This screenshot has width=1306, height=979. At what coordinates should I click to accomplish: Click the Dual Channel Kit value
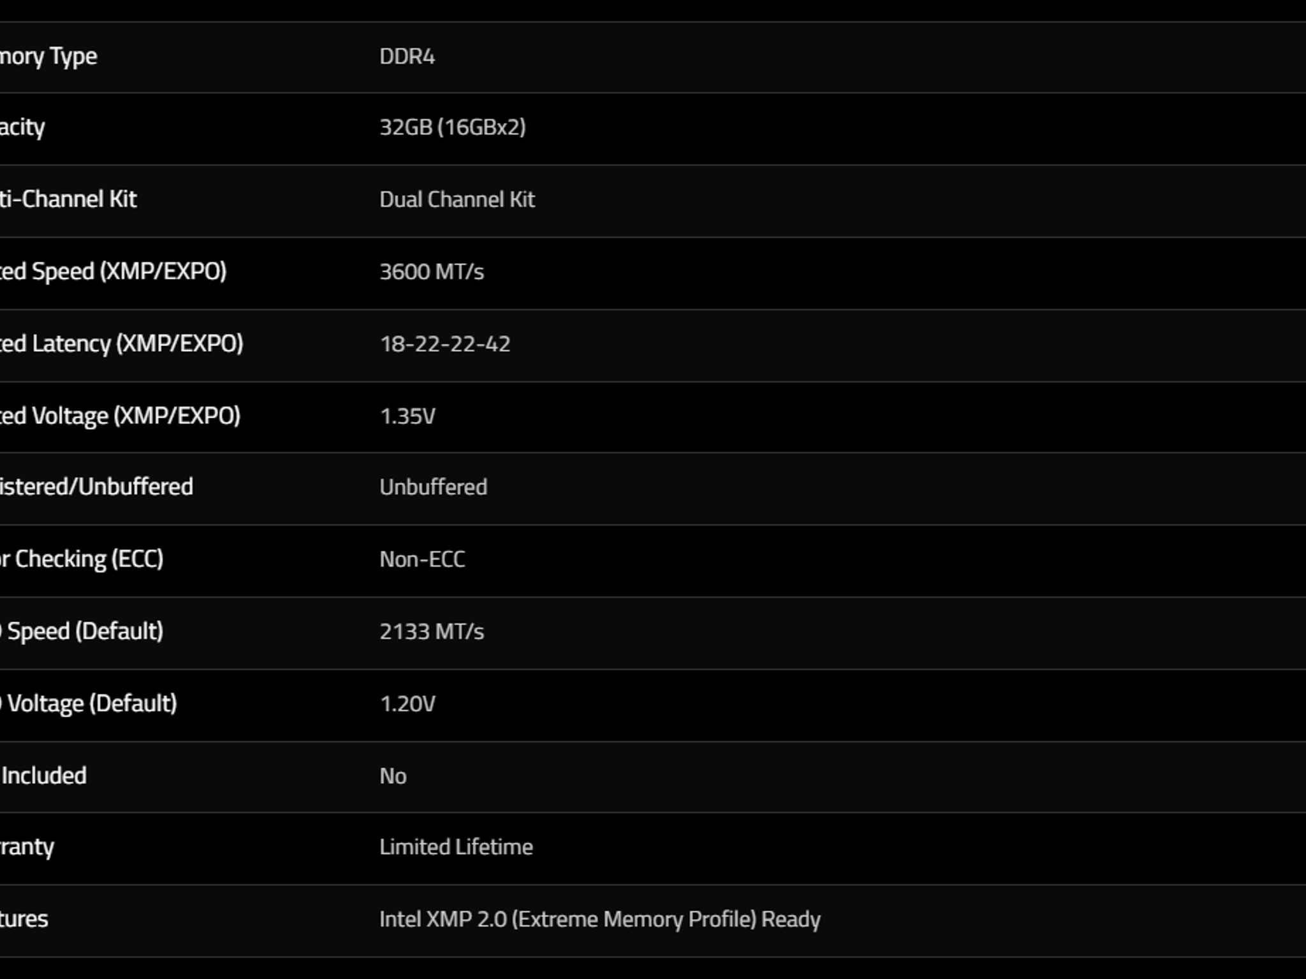457,199
